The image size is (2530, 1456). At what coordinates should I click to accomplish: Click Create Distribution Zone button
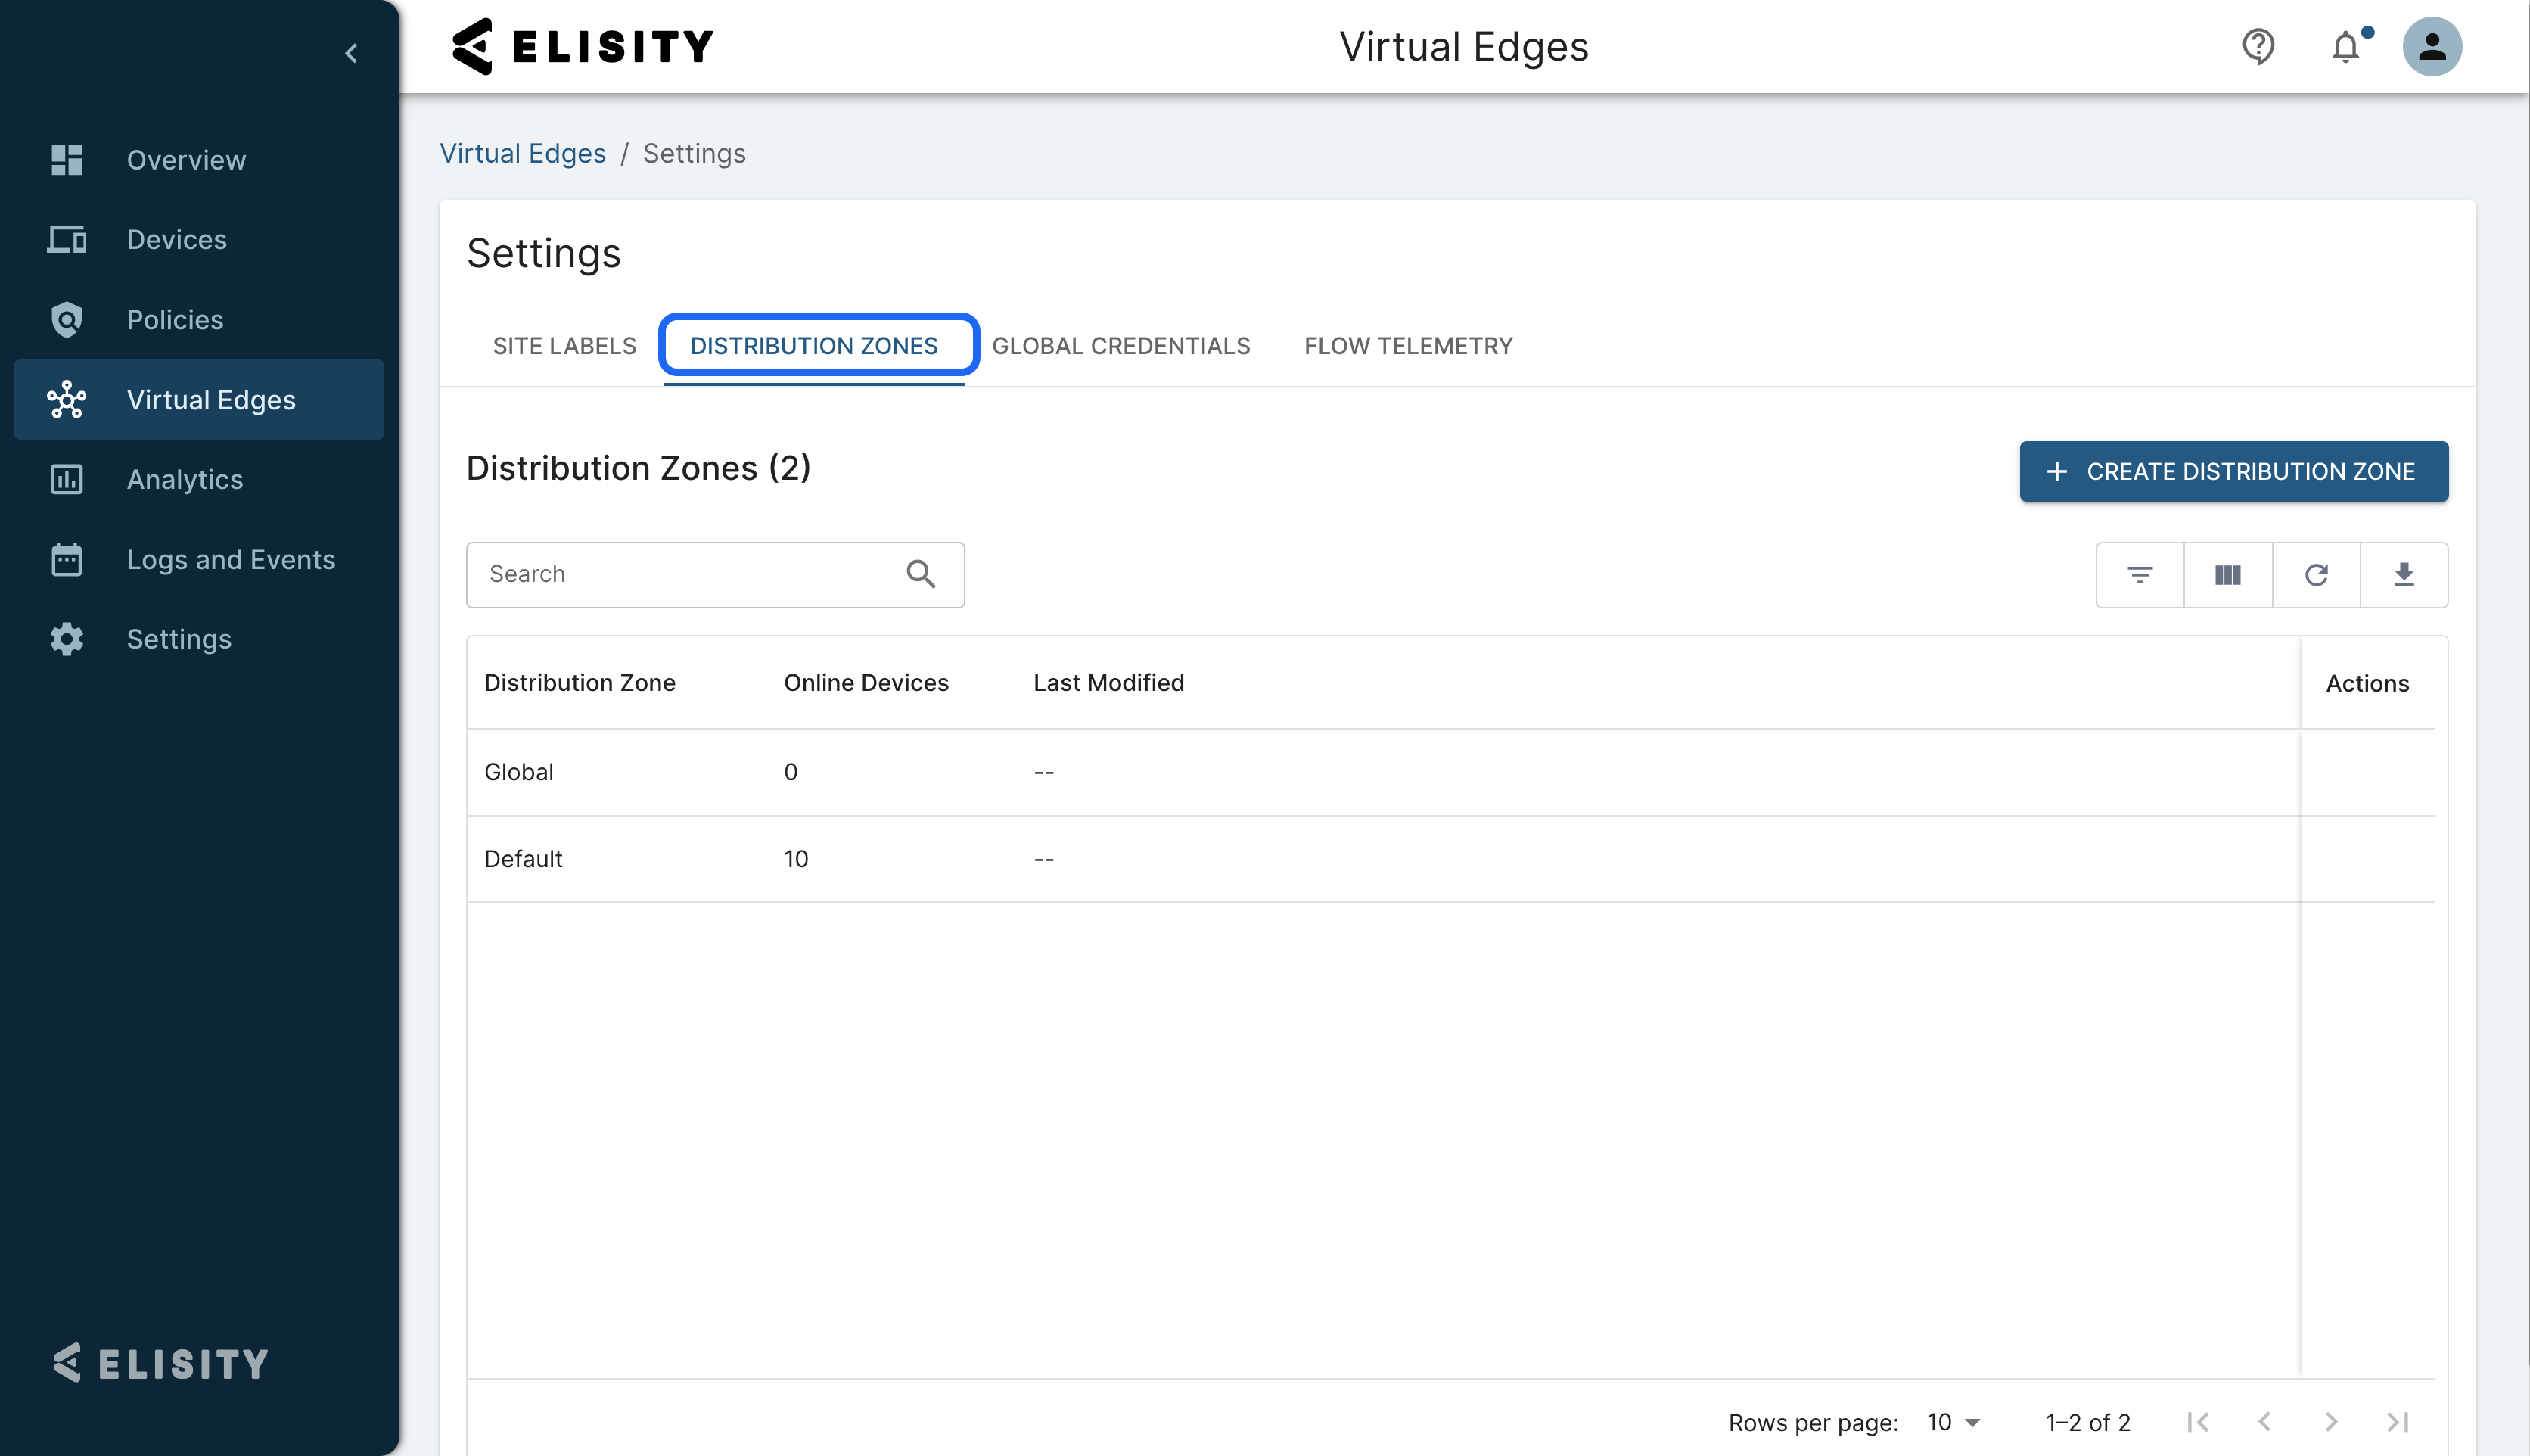tap(2233, 471)
